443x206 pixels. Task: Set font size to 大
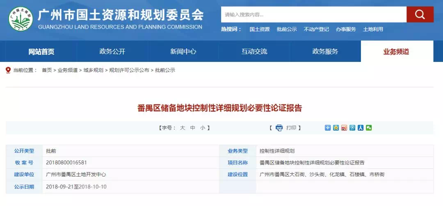[183, 128]
